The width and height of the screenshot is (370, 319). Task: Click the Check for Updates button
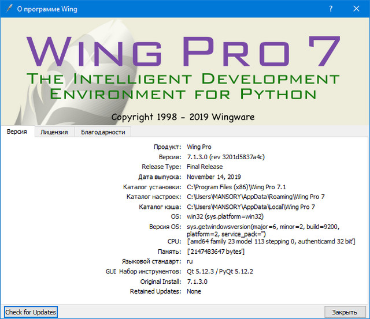31,312
